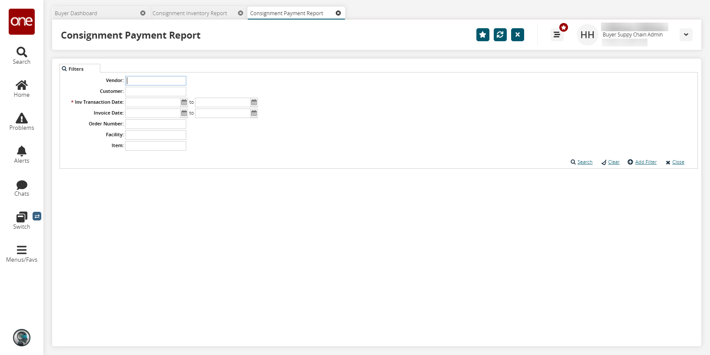Add report to favorites star button
Viewport: 710px width, 355px height.
[483, 35]
